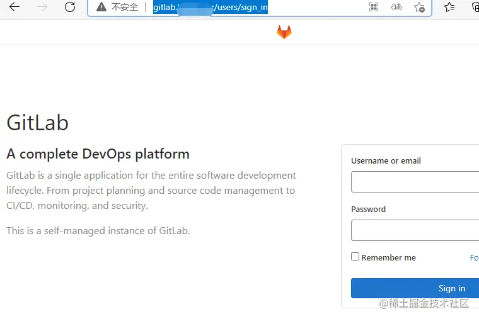479x319 pixels.
Task: Click the GitLab fox logo
Action: click(284, 32)
